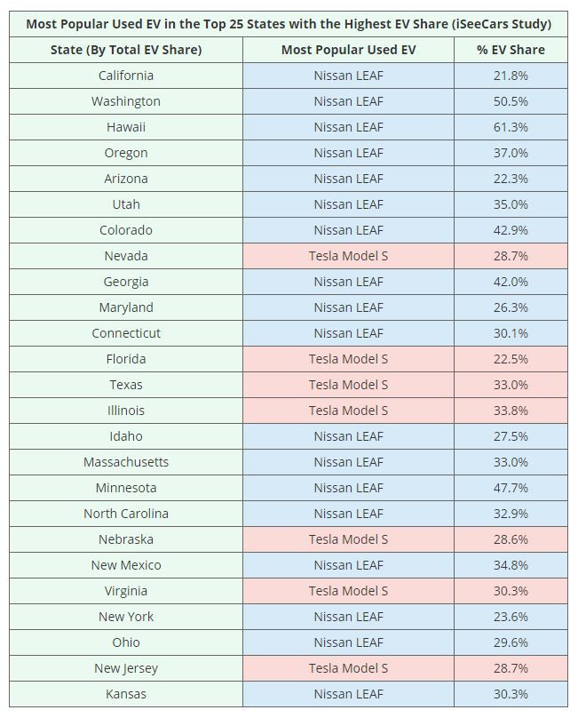Select the Oregon state cell
Screen dimensions: 578x718
126,153
